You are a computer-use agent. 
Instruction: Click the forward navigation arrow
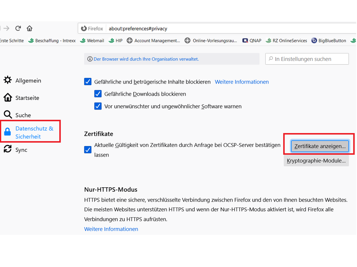6,28
